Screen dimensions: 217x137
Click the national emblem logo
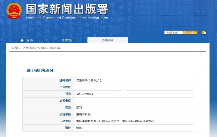13,10
